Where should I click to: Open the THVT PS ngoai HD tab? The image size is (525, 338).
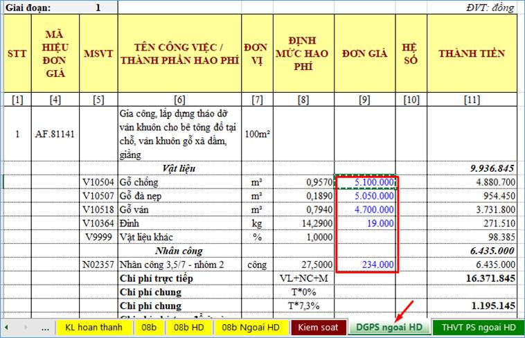(x=477, y=327)
